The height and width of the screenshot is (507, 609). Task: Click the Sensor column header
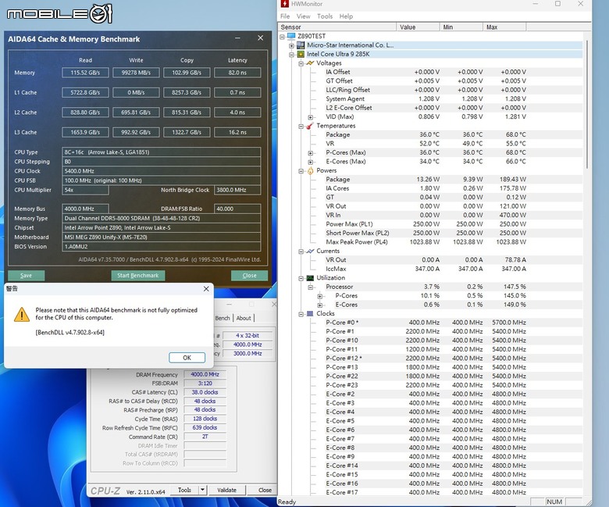(337, 27)
